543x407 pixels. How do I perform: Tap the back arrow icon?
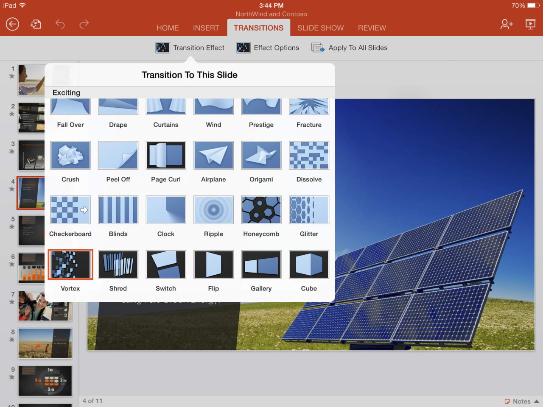pos(12,24)
